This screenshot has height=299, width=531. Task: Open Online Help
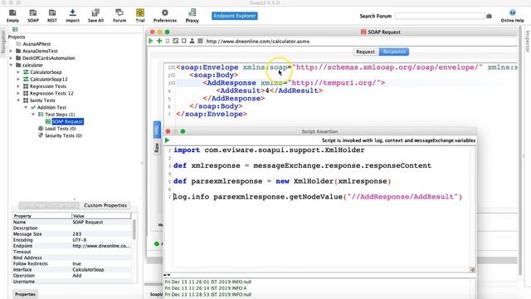512,16
